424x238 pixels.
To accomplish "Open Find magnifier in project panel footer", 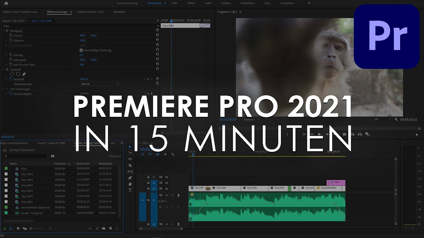I will click(x=97, y=228).
